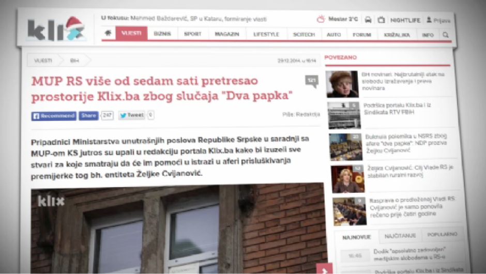Open Dodik 'apsolutno zadovoljan' news item

click(410, 254)
